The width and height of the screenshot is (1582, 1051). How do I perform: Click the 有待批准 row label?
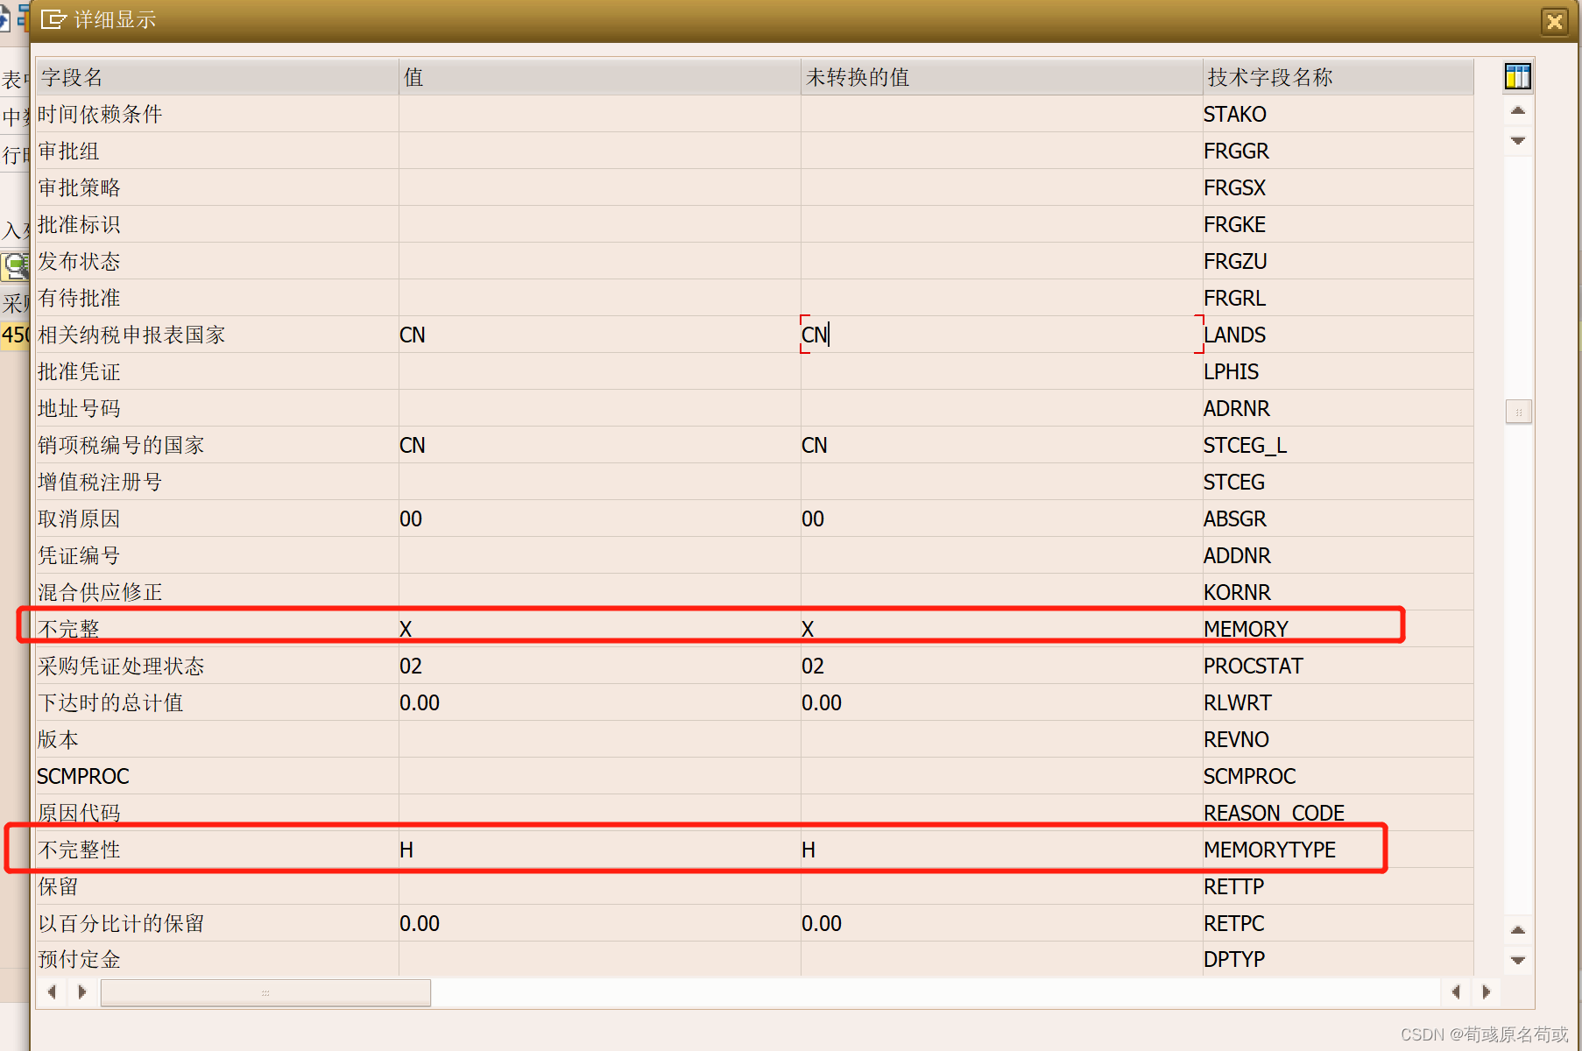click(x=79, y=298)
